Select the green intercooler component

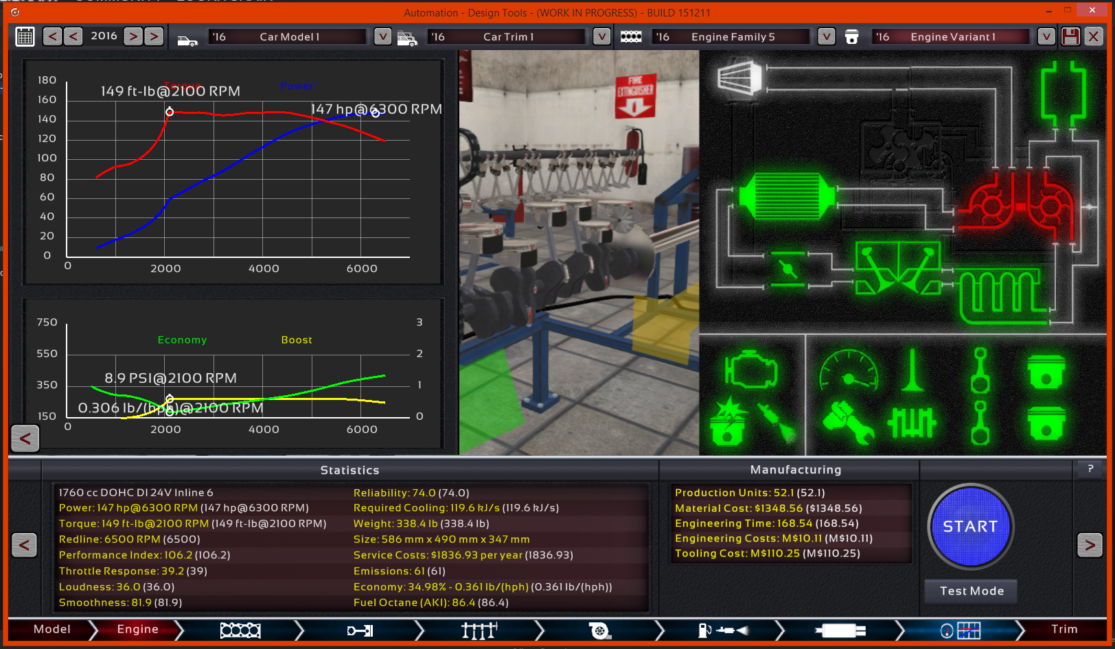click(x=787, y=197)
